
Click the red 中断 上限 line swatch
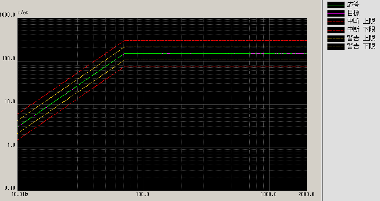336,22
